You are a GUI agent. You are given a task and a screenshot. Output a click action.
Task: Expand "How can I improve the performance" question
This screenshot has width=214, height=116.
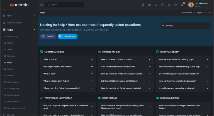(x=68, y=107)
